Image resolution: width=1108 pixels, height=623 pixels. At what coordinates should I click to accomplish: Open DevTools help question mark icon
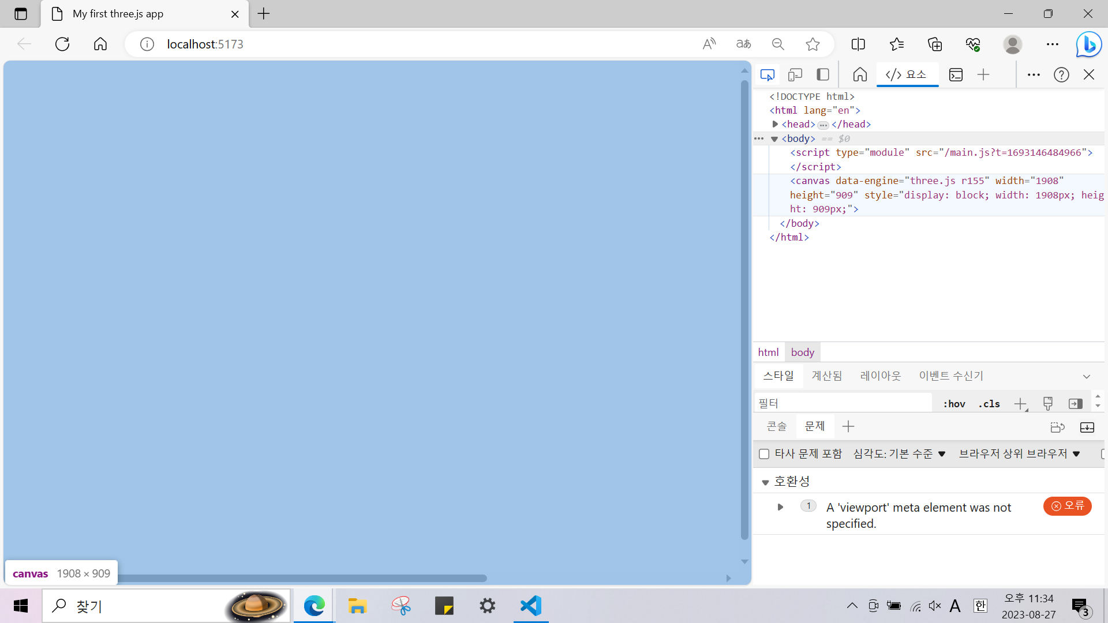click(x=1061, y=75)
